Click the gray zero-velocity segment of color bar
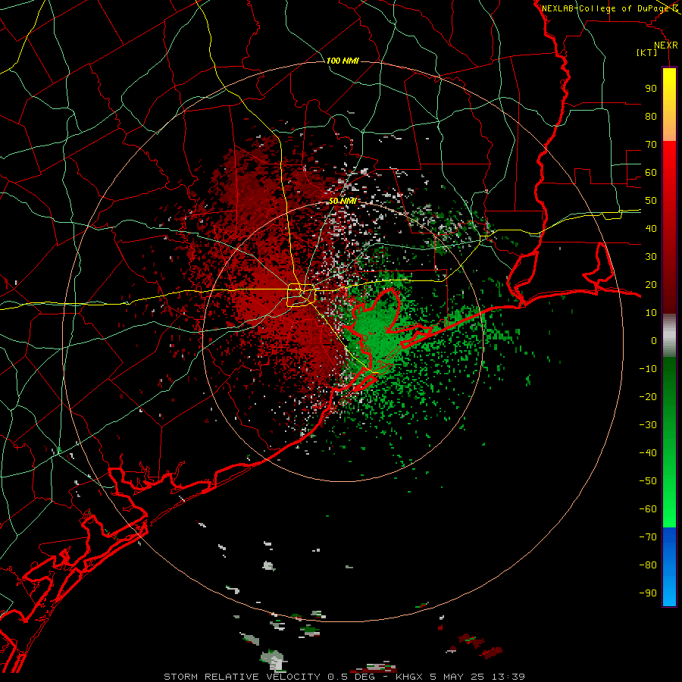The image size is (682, 682). tap(669, 336)
